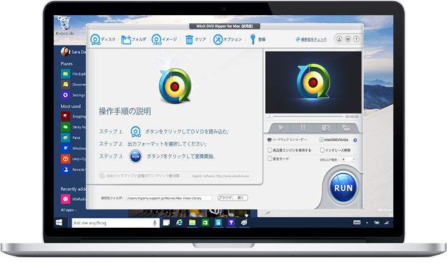Viewport: 447px width, 263px height.
Task: Open the CPUコア使用 core count dropdown
Action: [x=349, y=160]
